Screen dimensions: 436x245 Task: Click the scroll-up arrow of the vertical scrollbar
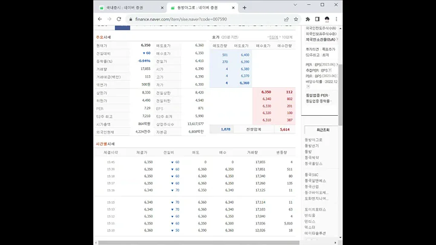click(340, 29)
